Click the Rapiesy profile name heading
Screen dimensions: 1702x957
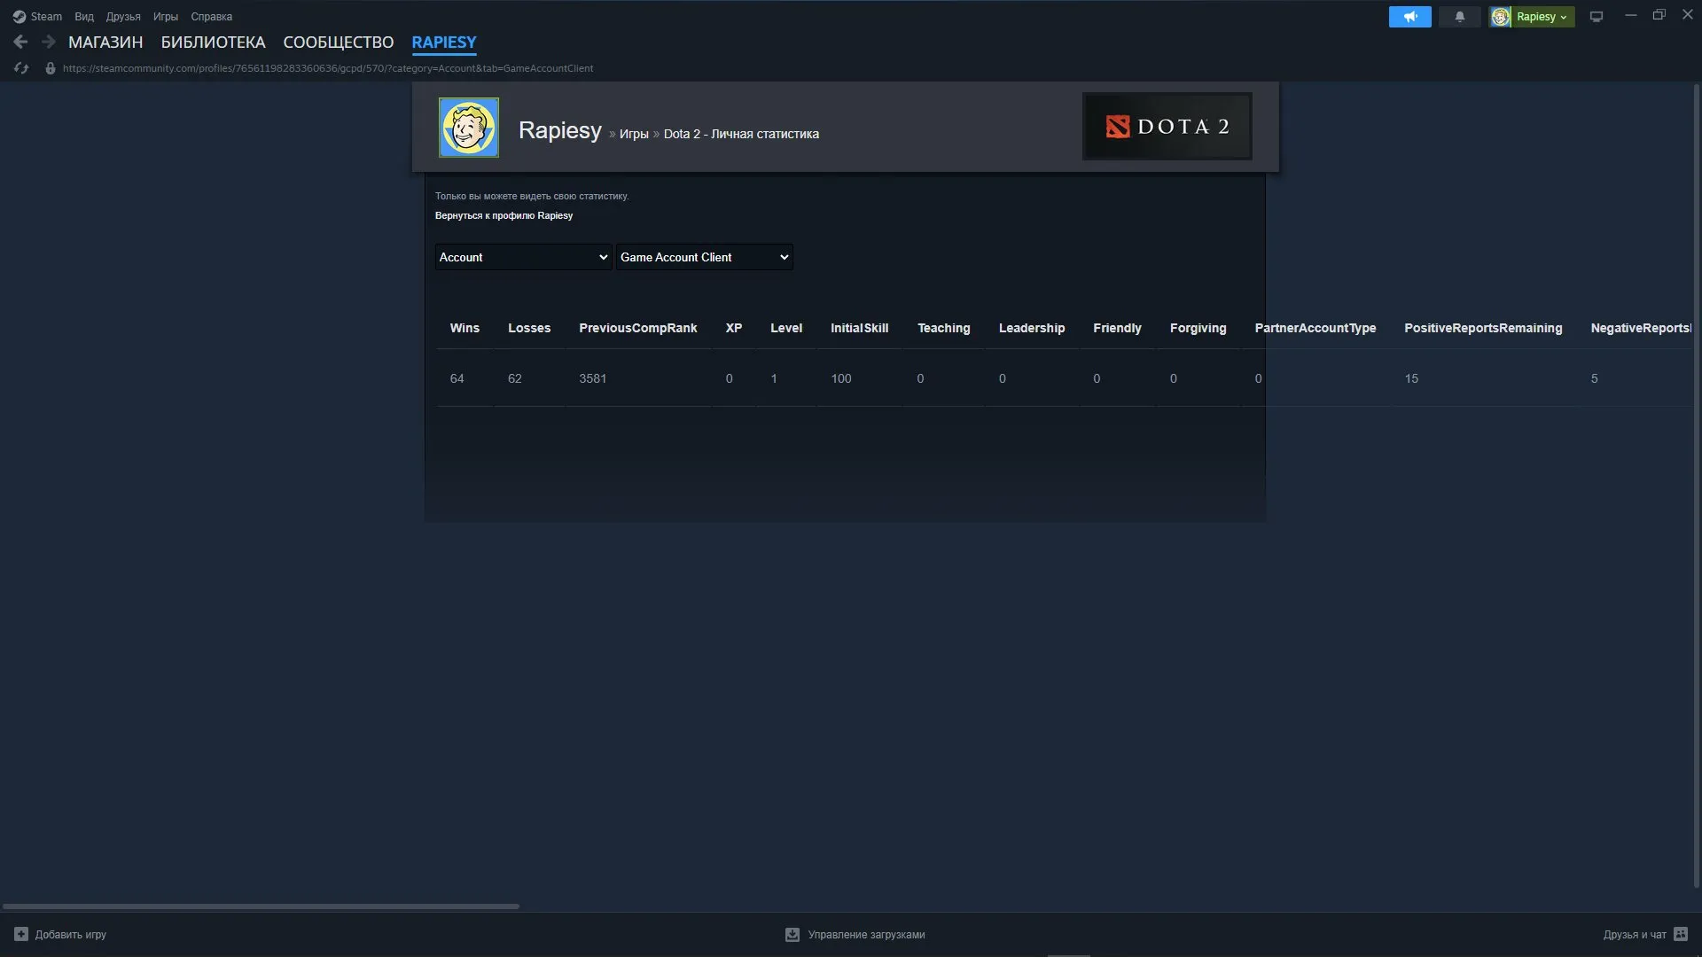coord(559,130)
